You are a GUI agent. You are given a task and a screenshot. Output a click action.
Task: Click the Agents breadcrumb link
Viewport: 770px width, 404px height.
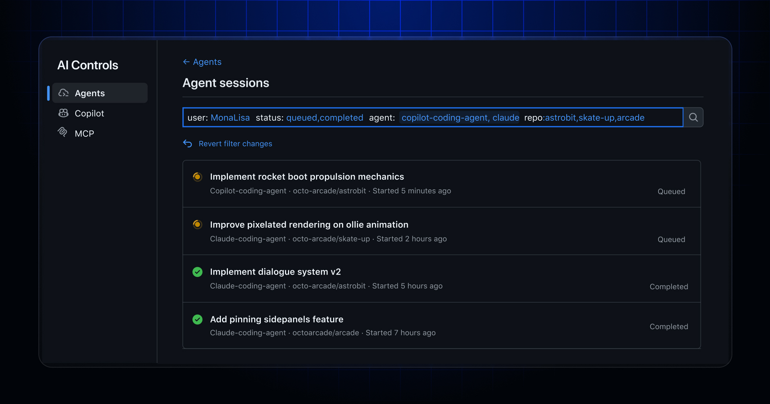point(207,62)
